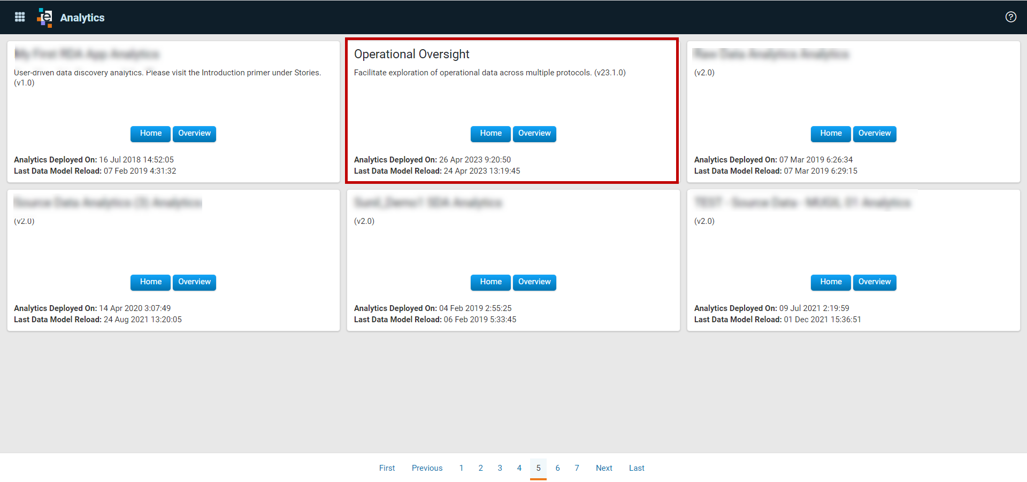The height and width of the screenshot is (482, 1027).
Task: Select page 6 in pagination
Action: point(557,468)
